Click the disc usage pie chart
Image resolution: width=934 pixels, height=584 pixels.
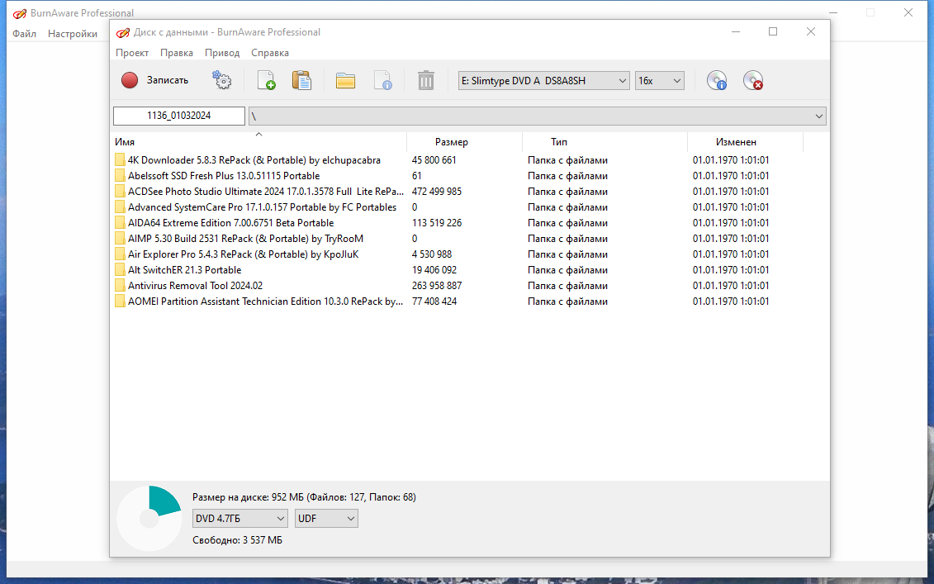point(149,519)
